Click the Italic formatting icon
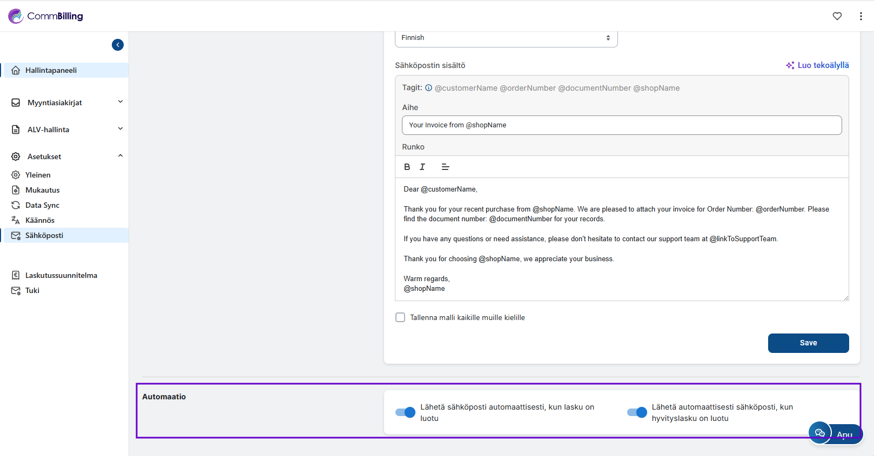The image size is (874, 456). pos(422,167)
